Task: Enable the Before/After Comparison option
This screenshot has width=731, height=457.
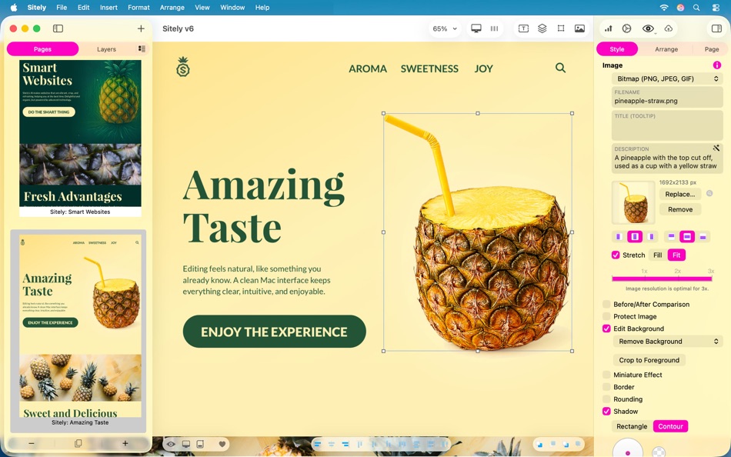Action: 607,304
